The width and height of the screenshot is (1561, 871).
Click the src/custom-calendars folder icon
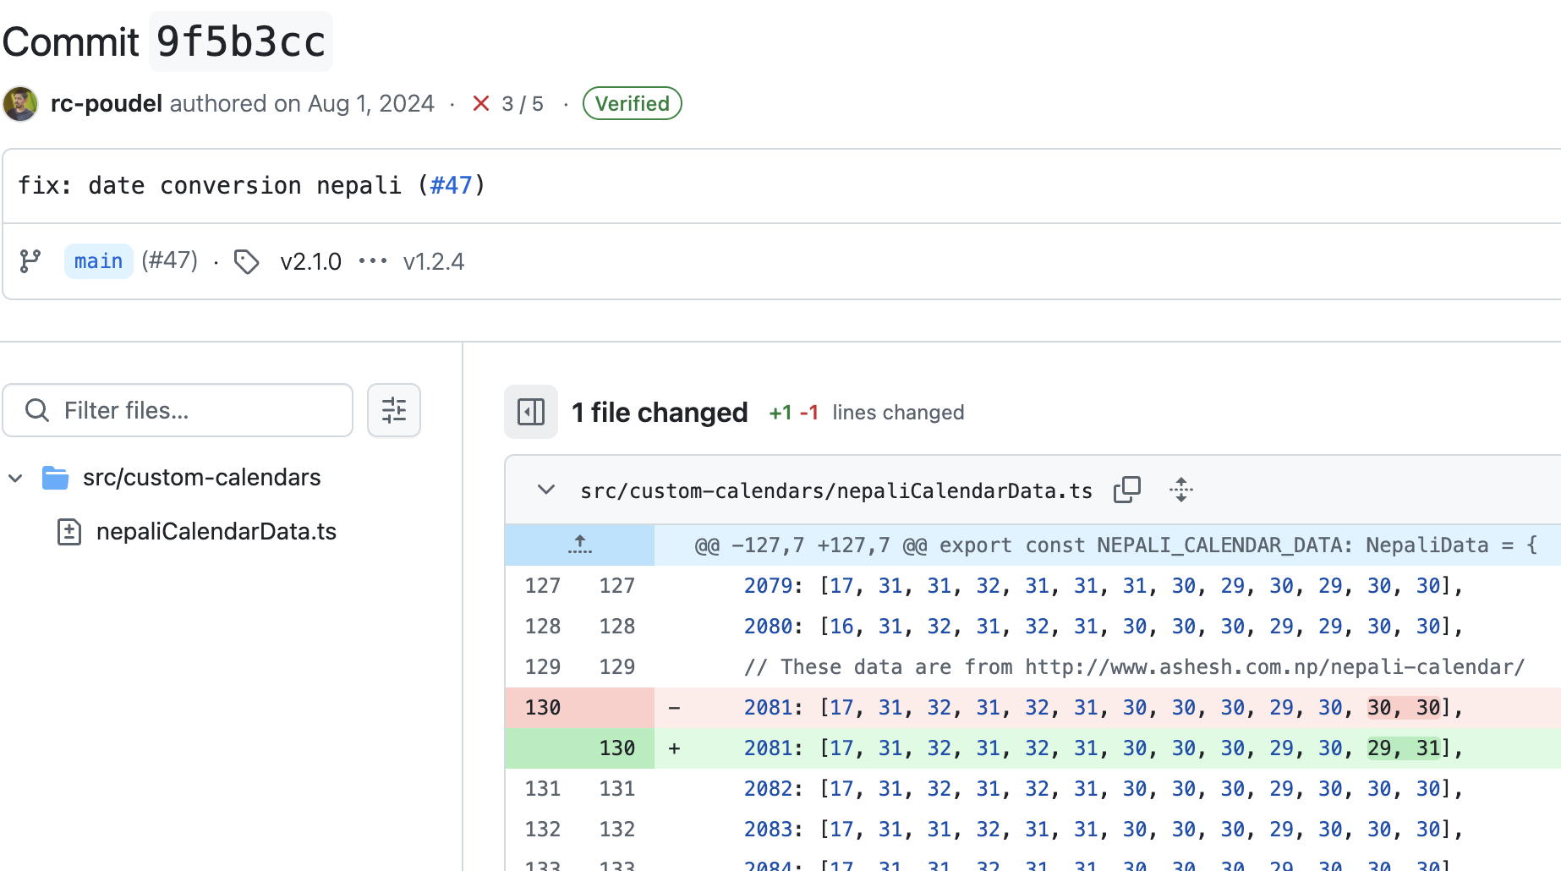click(x=56, y=478)
